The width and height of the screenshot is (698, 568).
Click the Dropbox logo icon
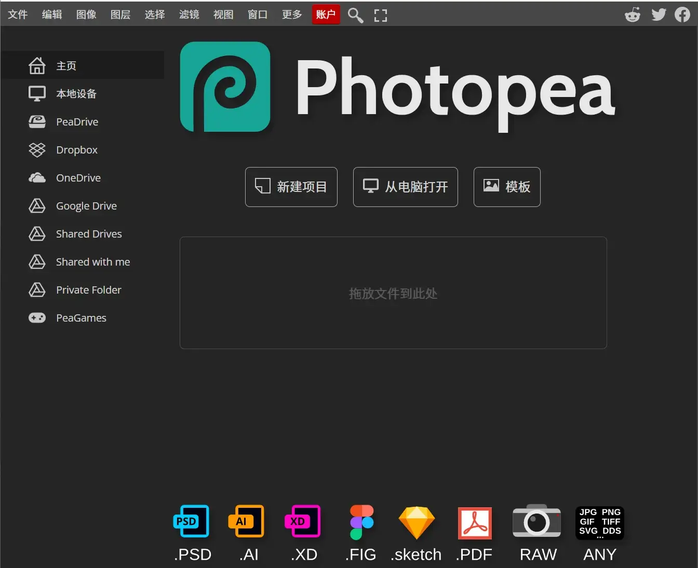[x=37, y=150]
